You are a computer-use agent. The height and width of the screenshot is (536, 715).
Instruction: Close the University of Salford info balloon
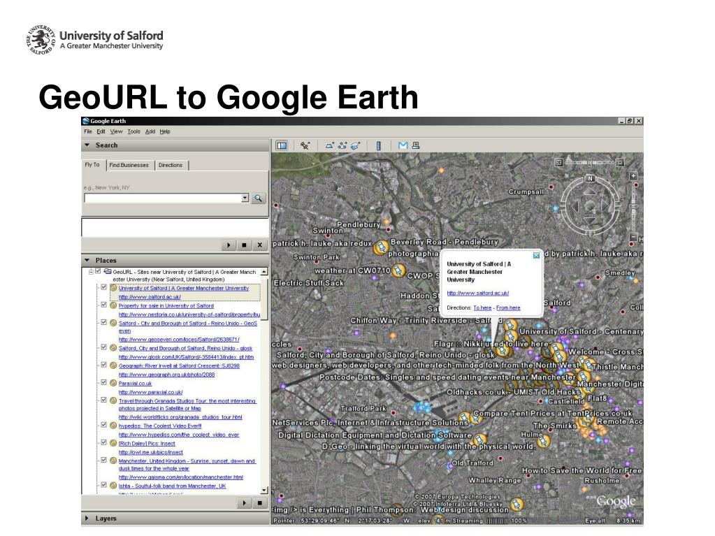tap(536, 256)
